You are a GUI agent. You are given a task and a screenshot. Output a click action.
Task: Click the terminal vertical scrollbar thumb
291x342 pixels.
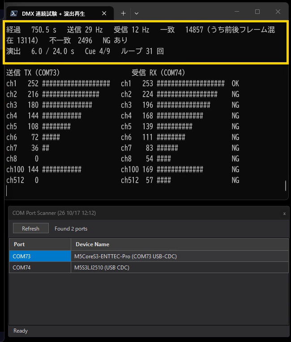point(286,186)
